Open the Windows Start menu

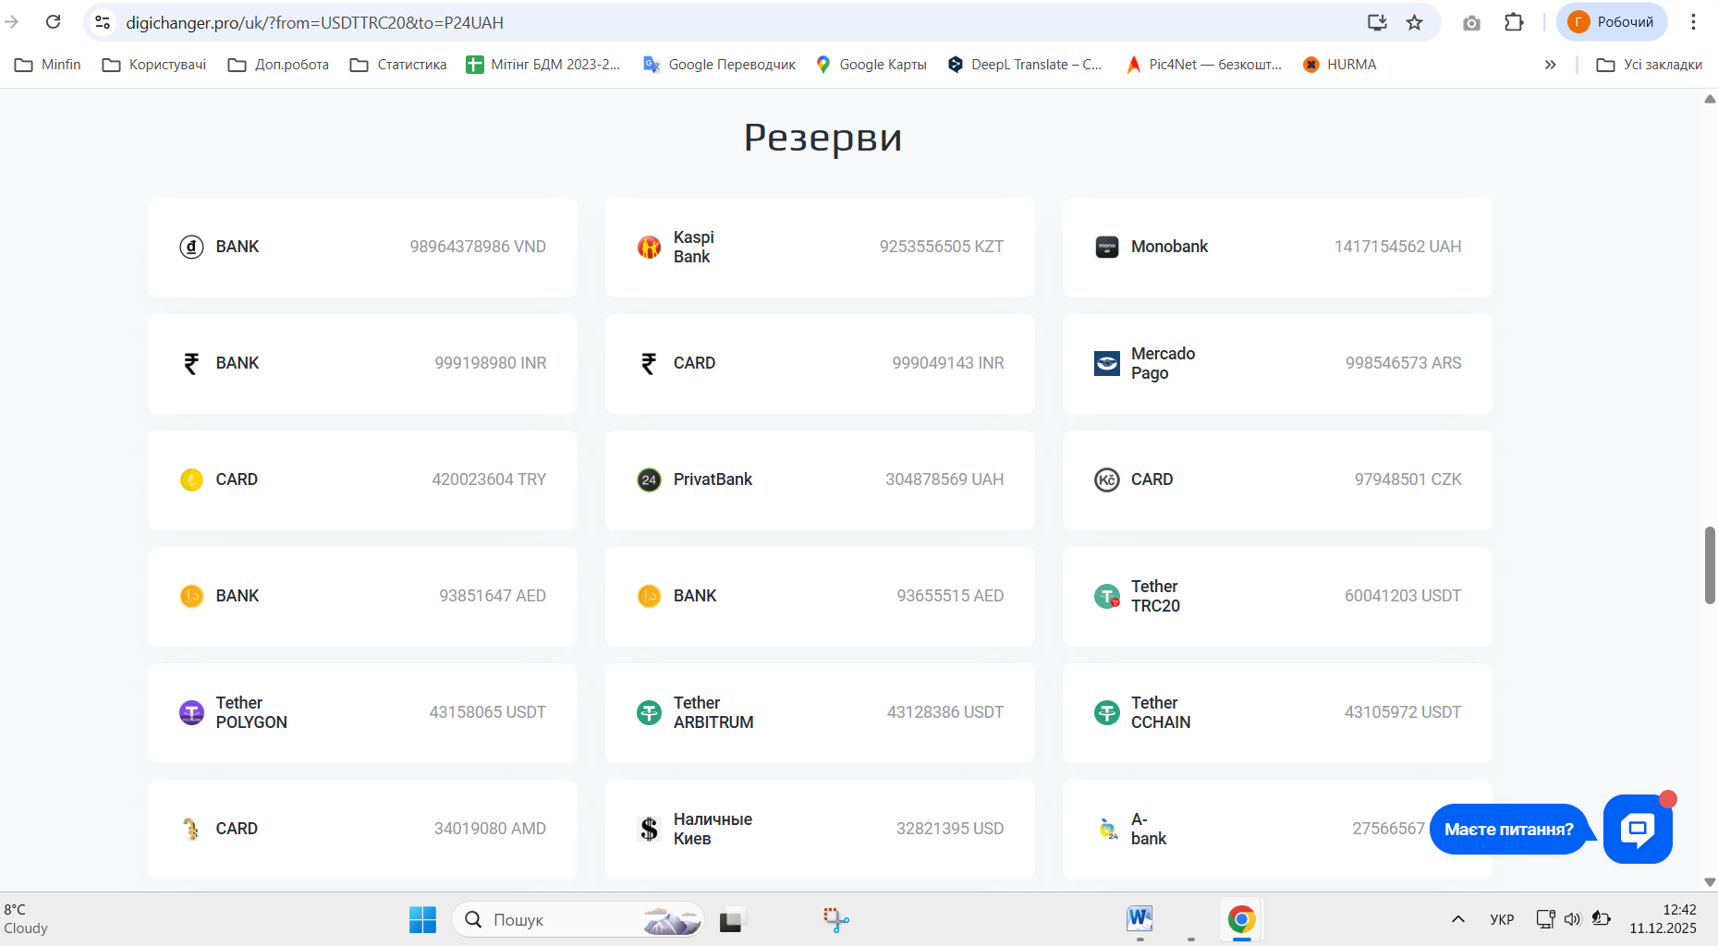[x=422, y=919]
